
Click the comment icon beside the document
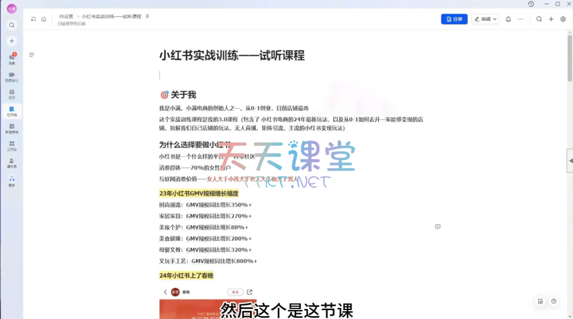438,226
